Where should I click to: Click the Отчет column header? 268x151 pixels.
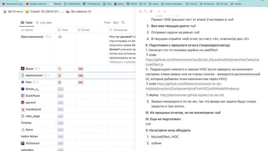84,30
